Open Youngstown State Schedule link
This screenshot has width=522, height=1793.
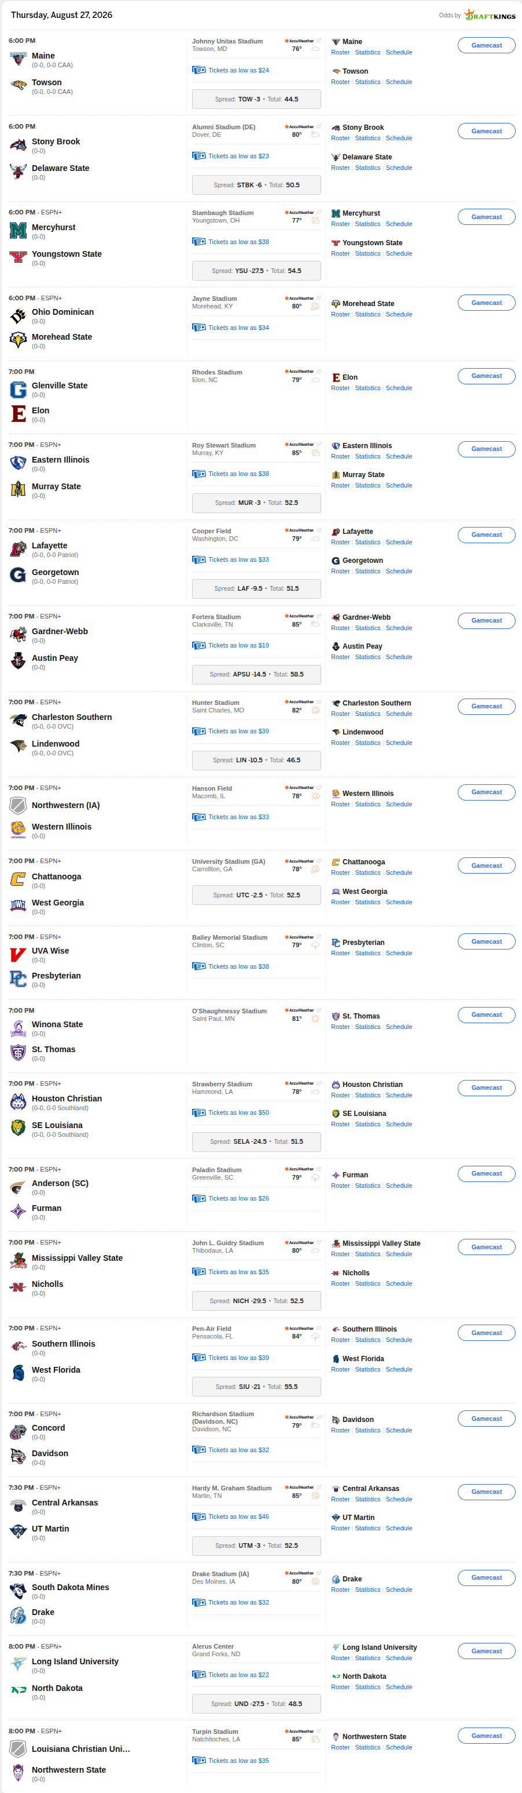(x=399, y=253)
